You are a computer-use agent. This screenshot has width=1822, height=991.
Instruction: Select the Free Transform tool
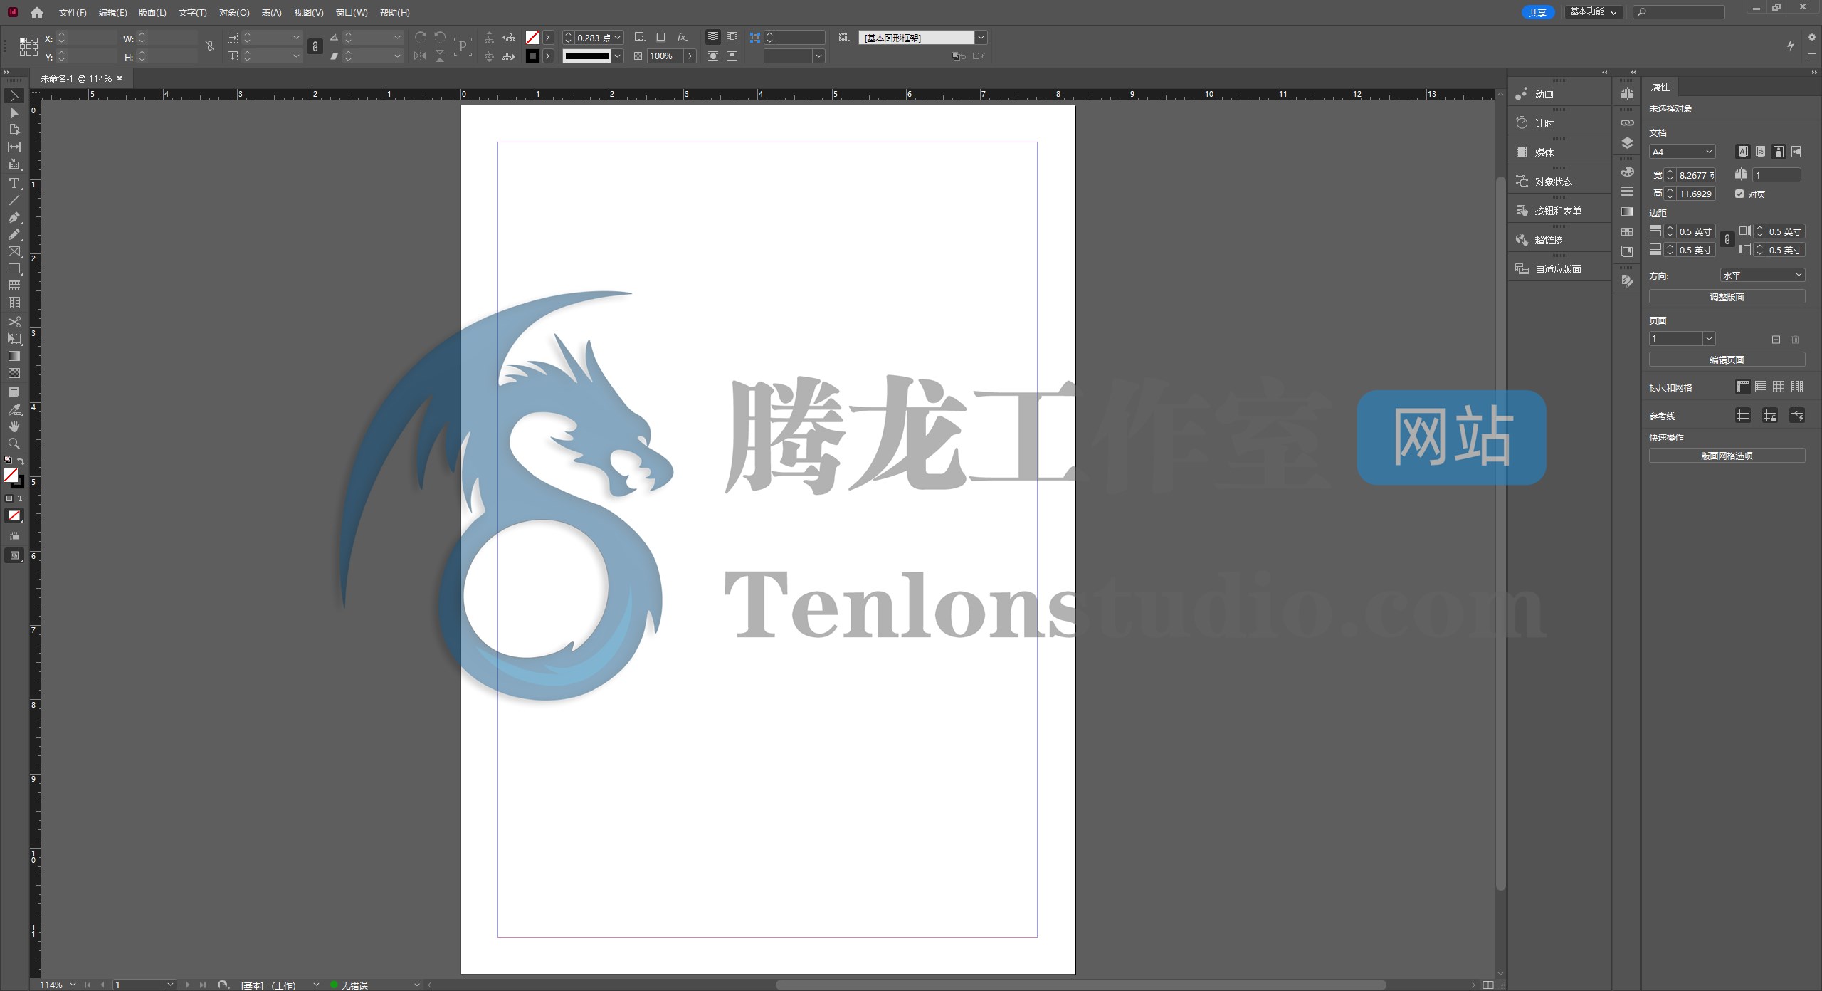tap(14, 339)
